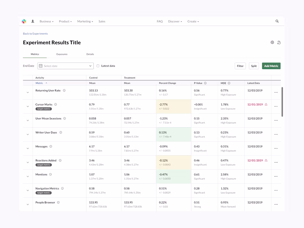Enable the Latest data checkbox
The image size is (304, 228).
point(98,66)
